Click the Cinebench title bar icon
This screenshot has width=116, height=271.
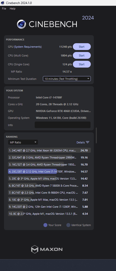coord(3,3)
